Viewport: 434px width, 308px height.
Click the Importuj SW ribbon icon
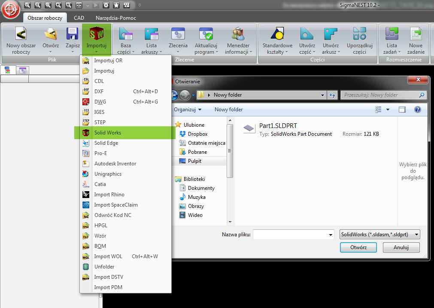(x=96, y=34)
